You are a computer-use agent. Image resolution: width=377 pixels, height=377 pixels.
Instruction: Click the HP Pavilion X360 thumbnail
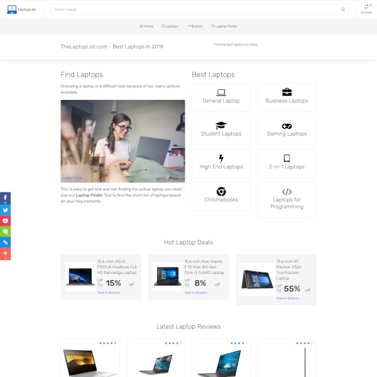[257, 280]
